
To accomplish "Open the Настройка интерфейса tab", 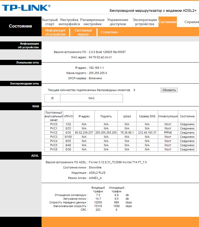I will [69, 22].
